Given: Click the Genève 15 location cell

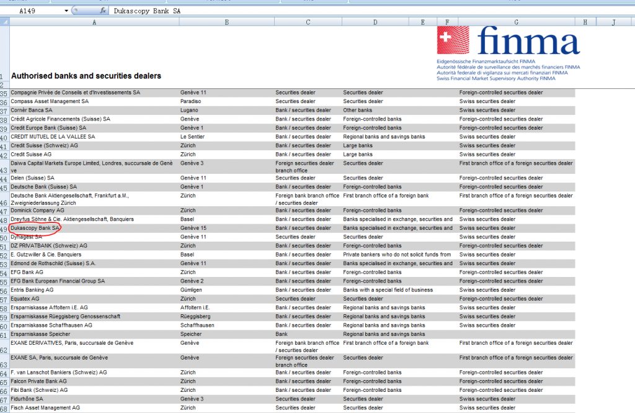Looking at the screenshot, I should pos(227,228).
